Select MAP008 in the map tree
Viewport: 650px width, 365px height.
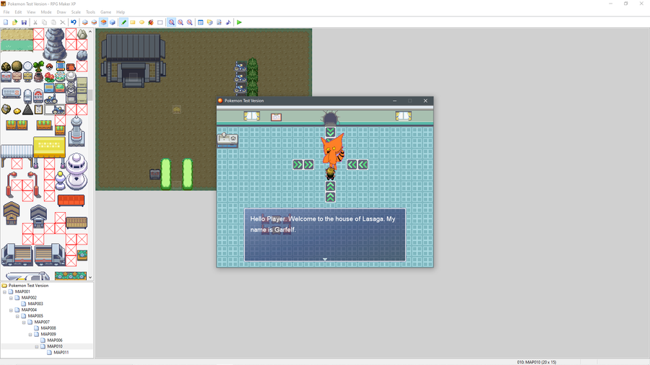coord(48,328)
